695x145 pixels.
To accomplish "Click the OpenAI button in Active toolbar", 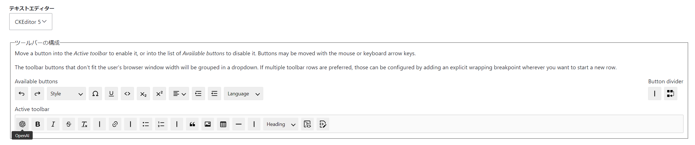I will [22, 124].
